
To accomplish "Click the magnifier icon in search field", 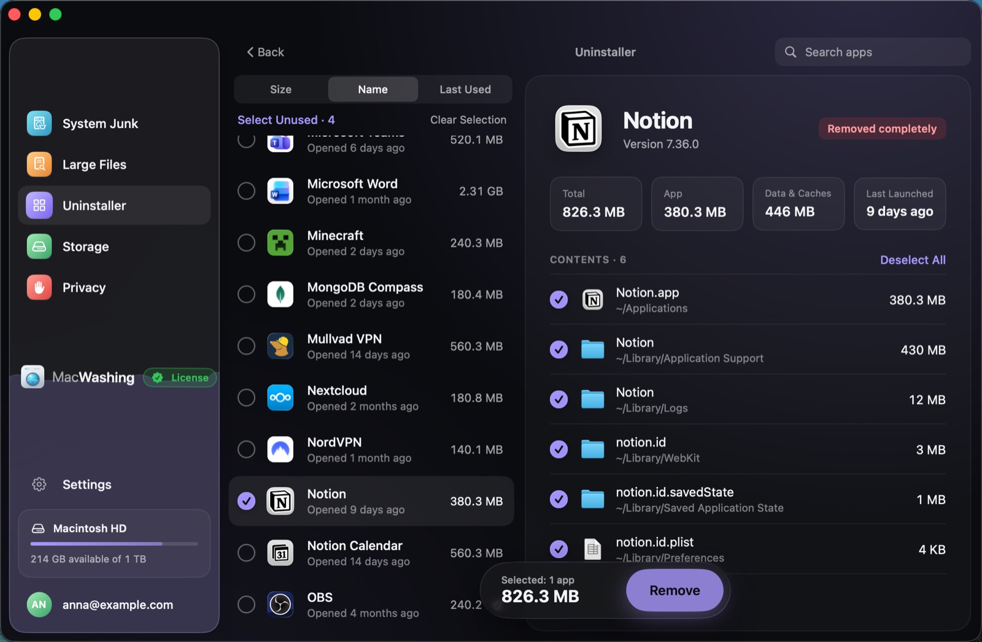I will click(791, 52).
